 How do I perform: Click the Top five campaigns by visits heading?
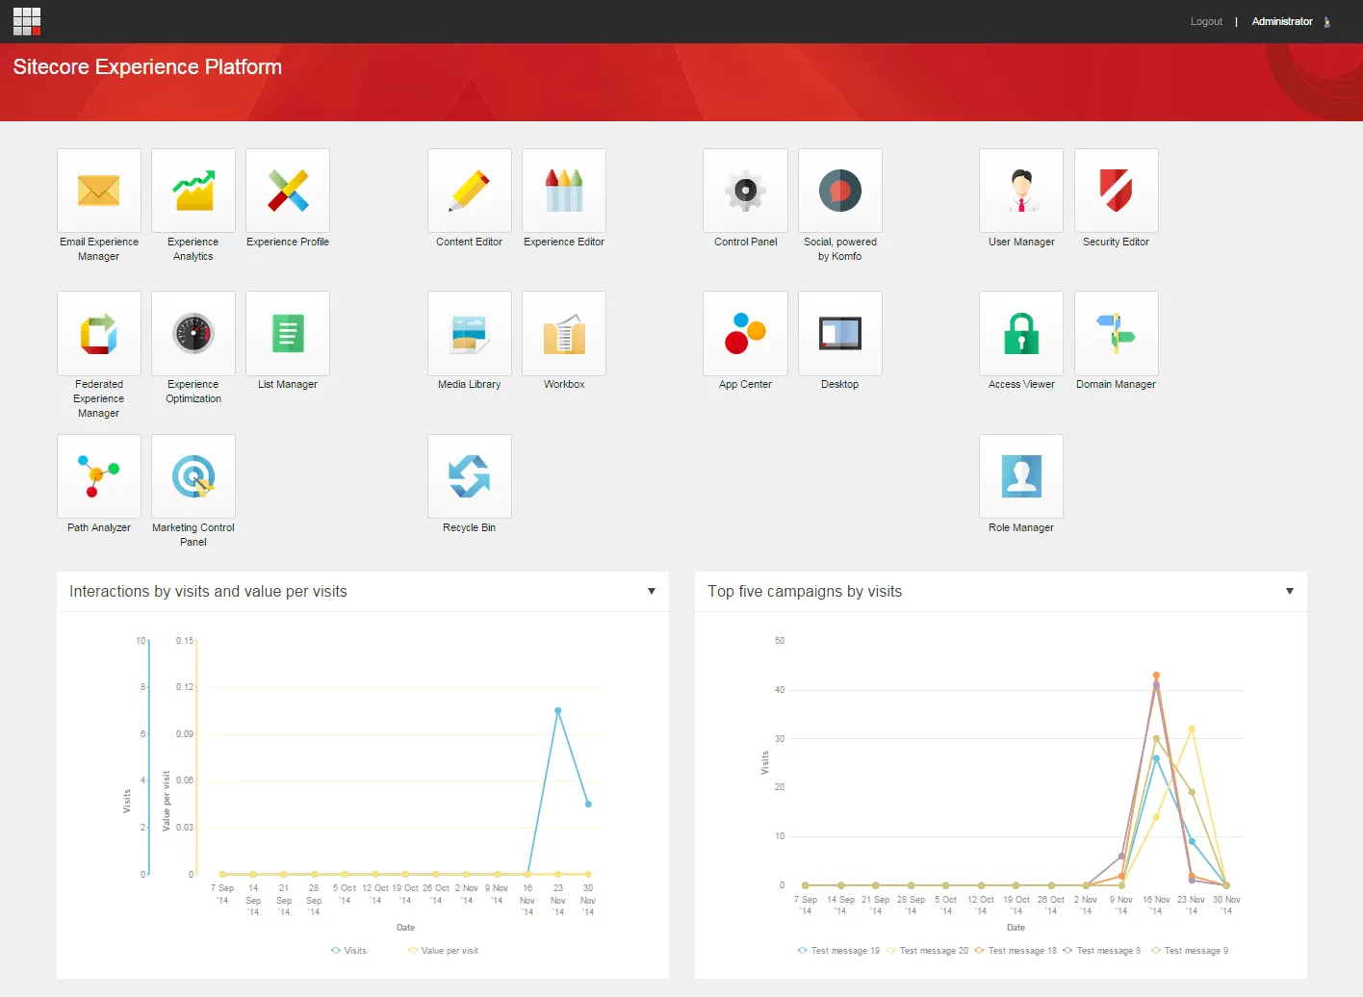pyautogui.click(x=805, y=591)
